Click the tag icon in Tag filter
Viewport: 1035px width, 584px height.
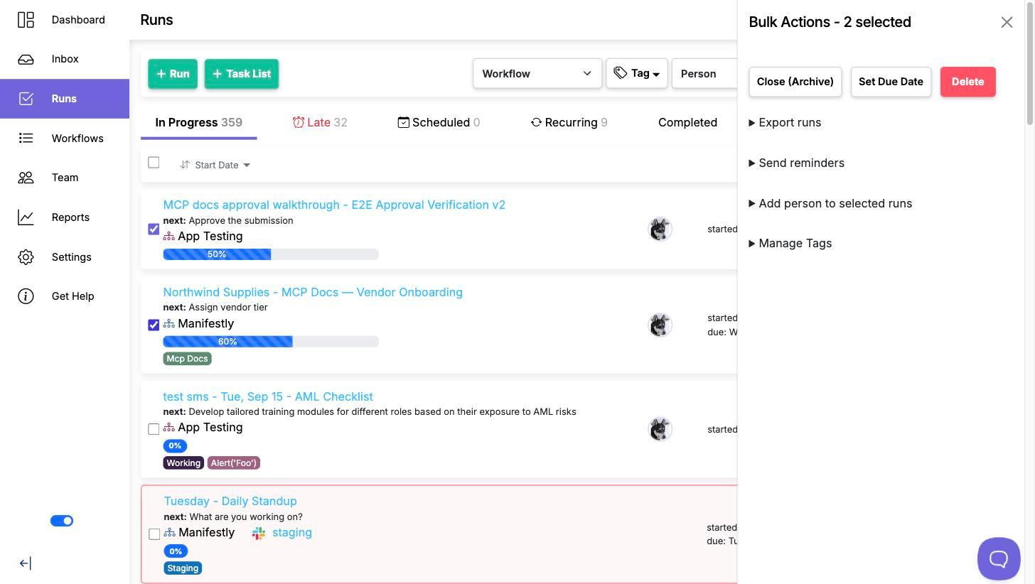coord(621,73)
